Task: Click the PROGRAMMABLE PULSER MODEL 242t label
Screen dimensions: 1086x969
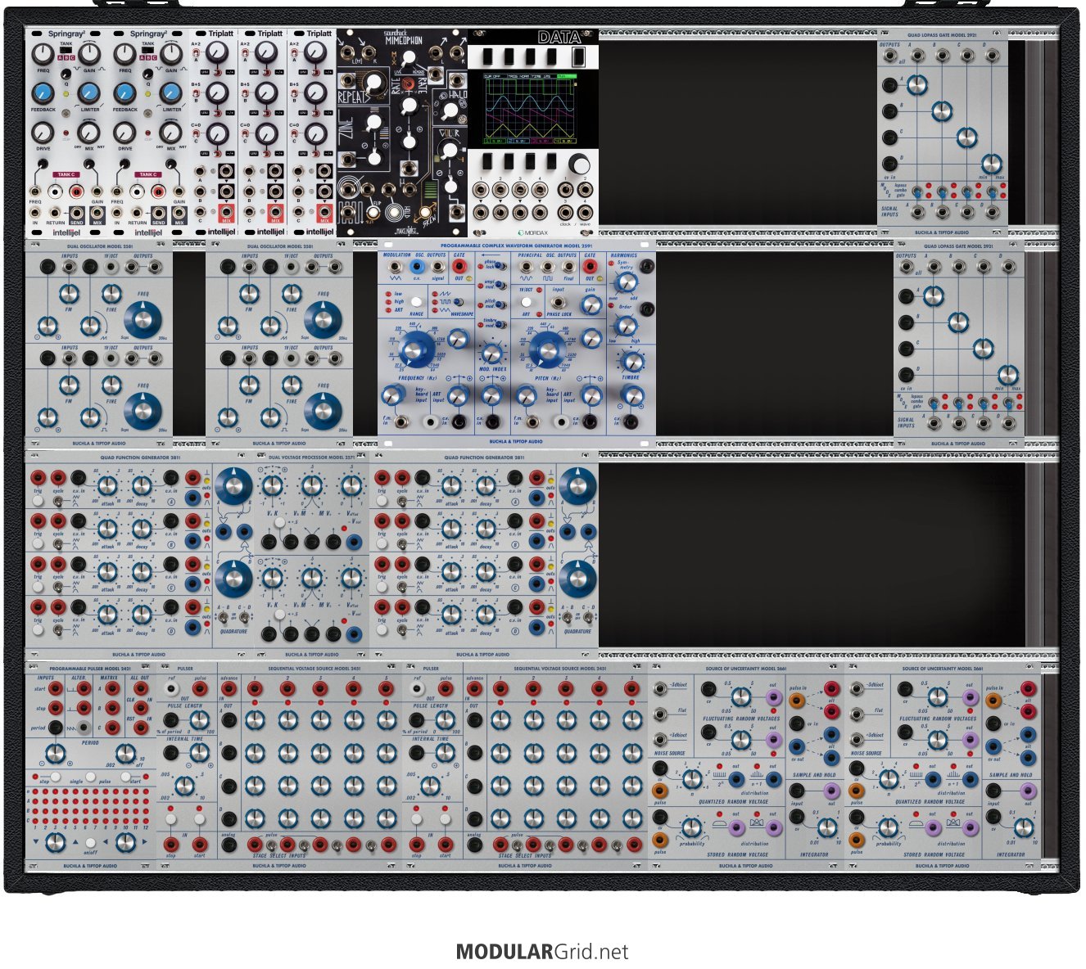Action: coord(90,669)
